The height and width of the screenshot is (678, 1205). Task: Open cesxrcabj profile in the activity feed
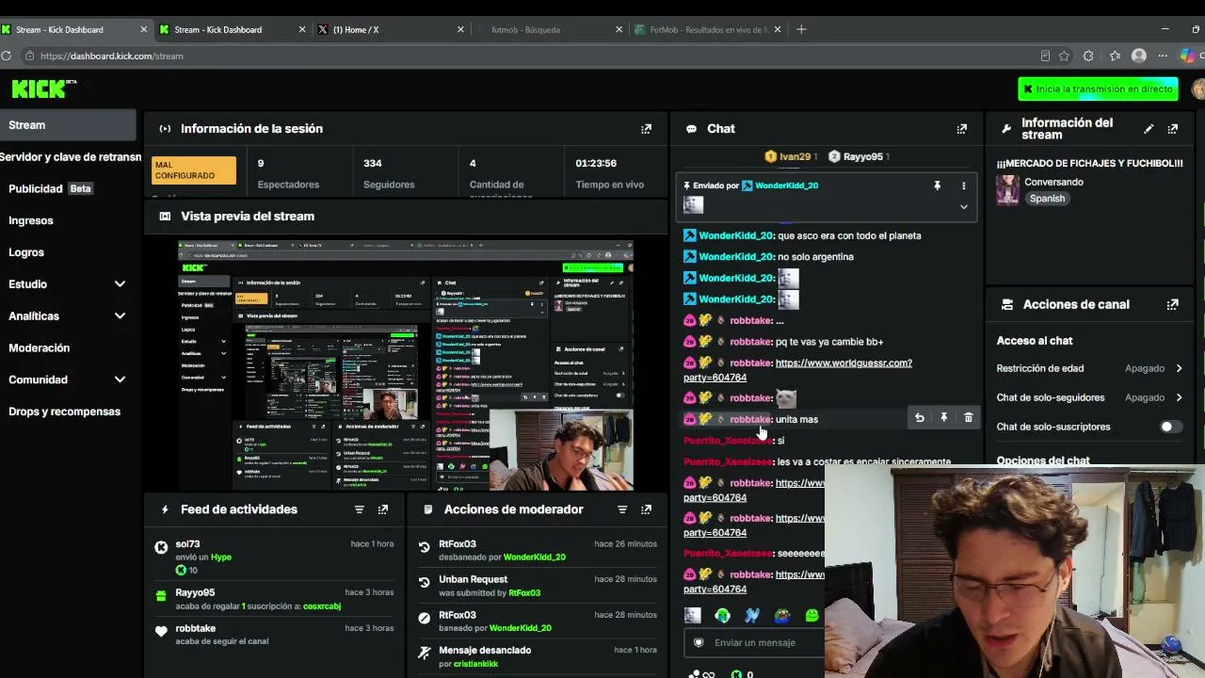[322, 606]
